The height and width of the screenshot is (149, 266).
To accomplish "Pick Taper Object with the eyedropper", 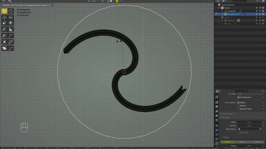I will [x=260, y=129].
